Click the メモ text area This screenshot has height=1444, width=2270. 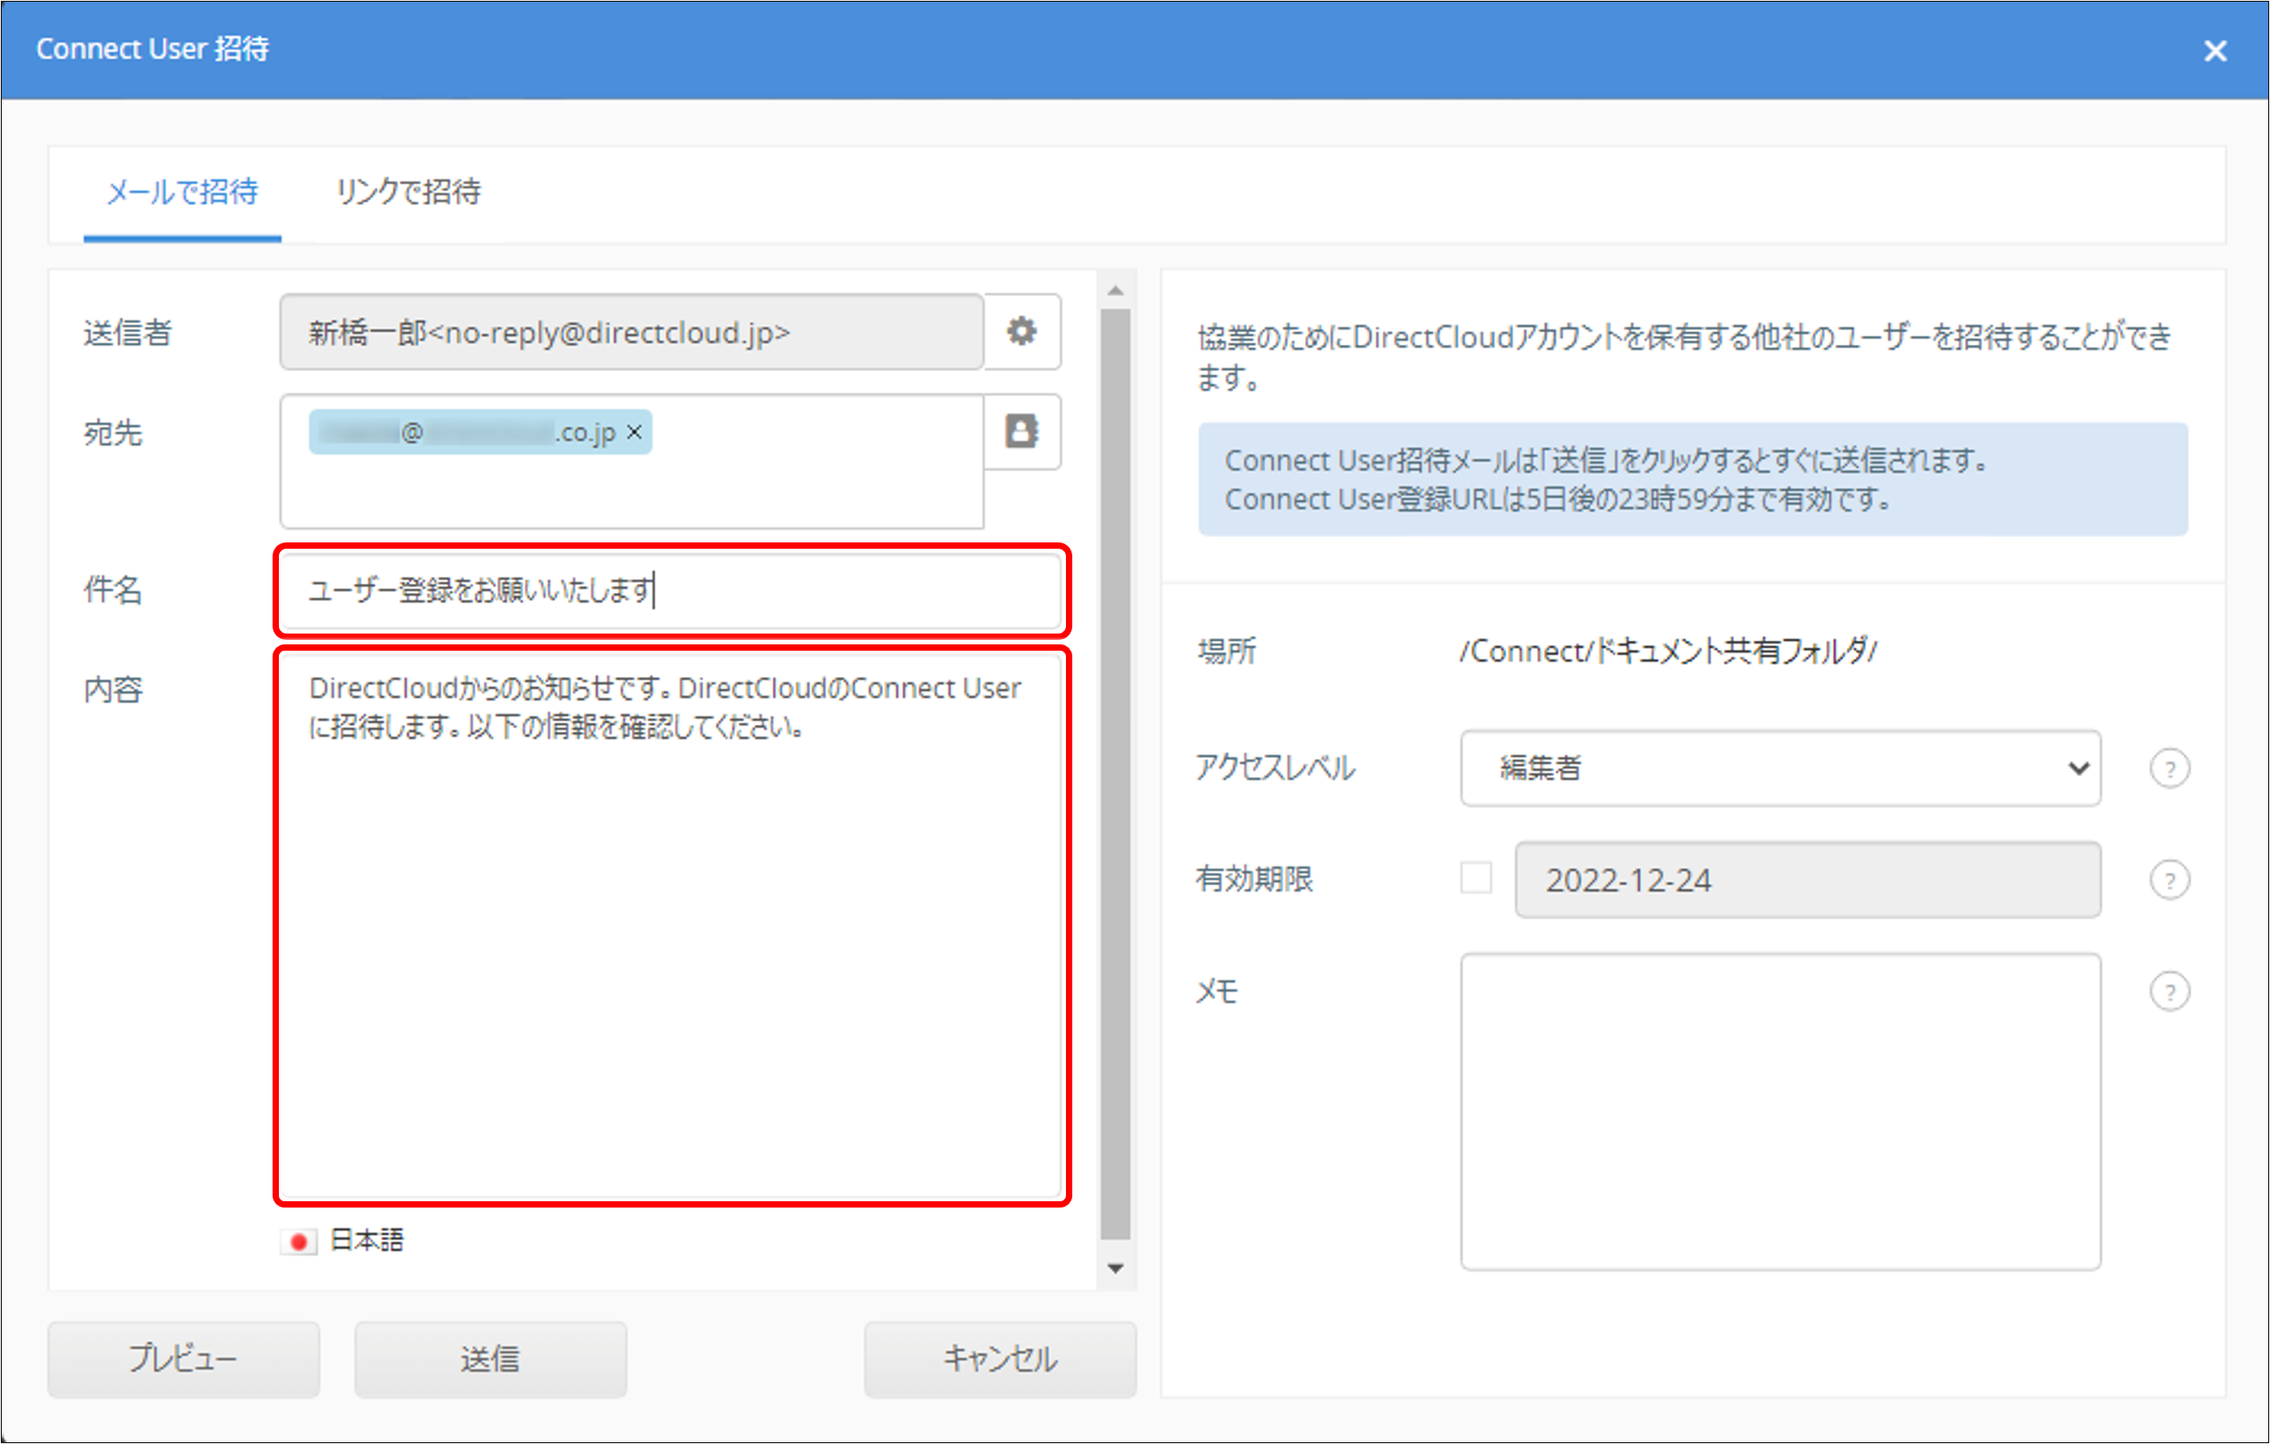pyautogui.click(x=1780, y=1112)
